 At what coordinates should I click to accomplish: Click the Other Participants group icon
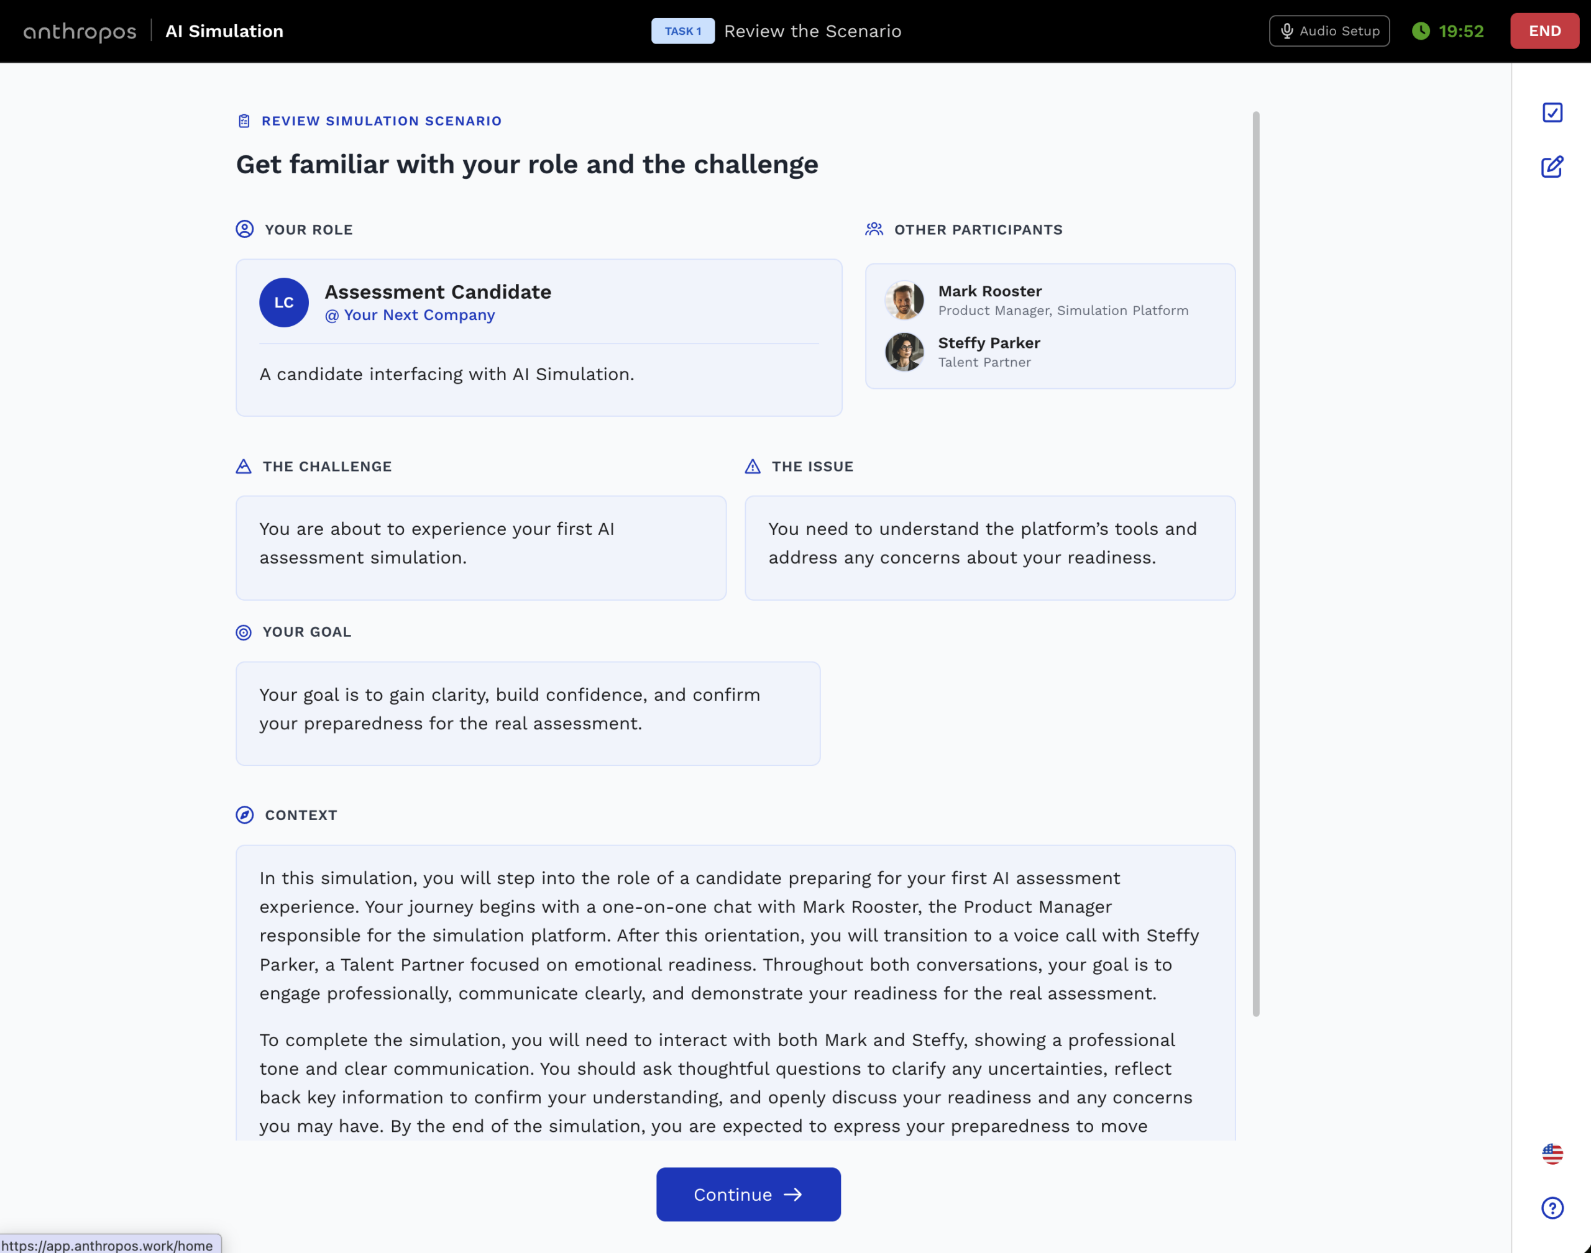(874, 229)
